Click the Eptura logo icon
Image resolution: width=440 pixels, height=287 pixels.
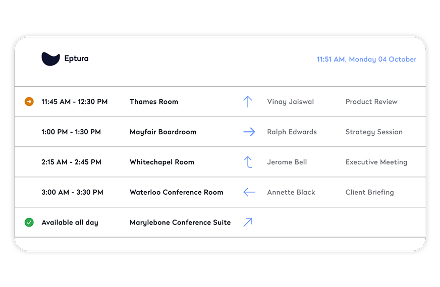[x=50, y=59]
